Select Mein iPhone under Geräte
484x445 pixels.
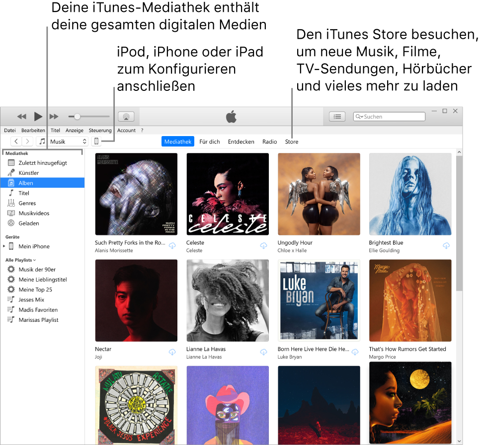click(42, 246)
